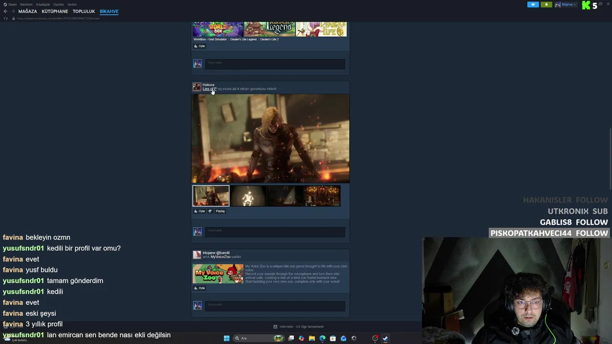This screenshot has width=612, height=344.
Task: Select the third dark screenshot thumbnail
Action: click(x=285, y=196)
